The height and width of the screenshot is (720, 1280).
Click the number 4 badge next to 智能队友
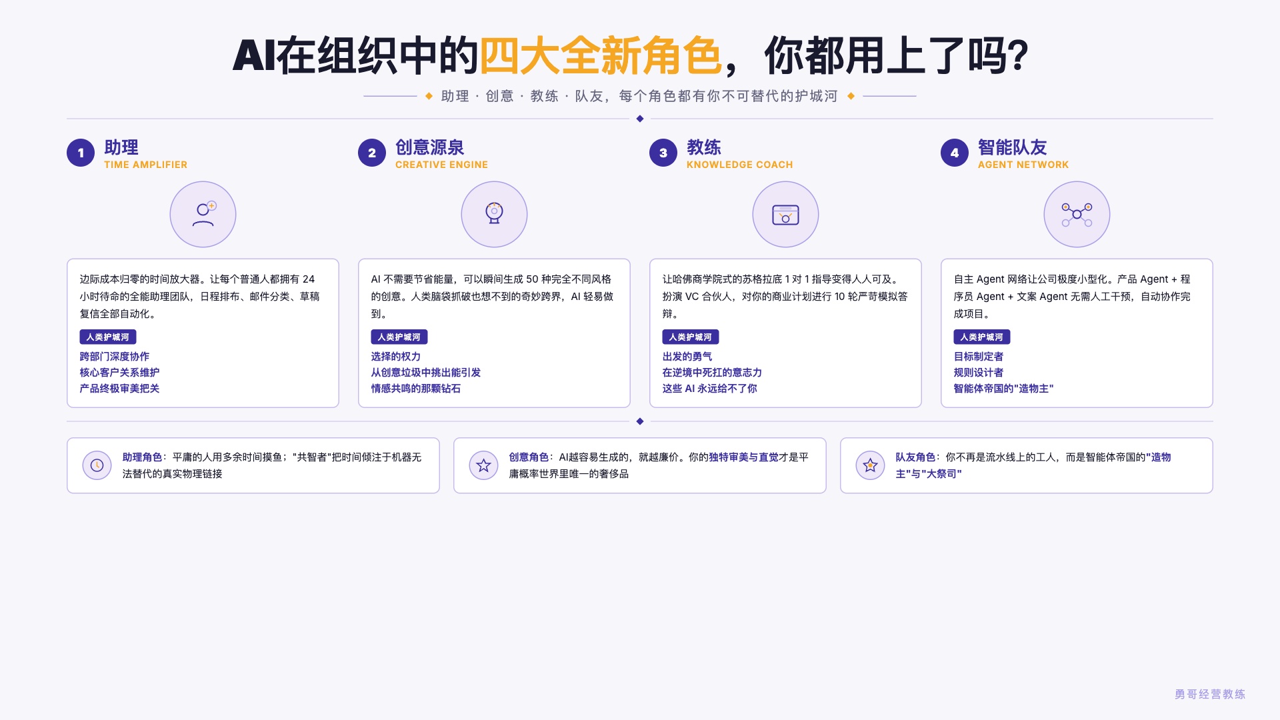pos(955,153)
